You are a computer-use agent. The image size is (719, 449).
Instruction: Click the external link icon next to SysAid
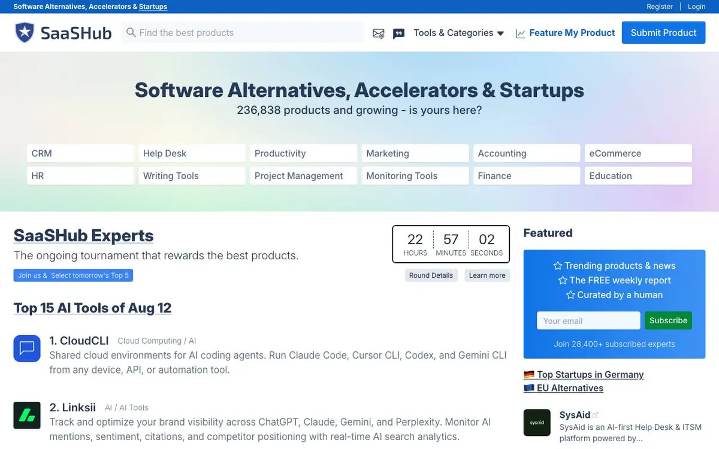596,415
